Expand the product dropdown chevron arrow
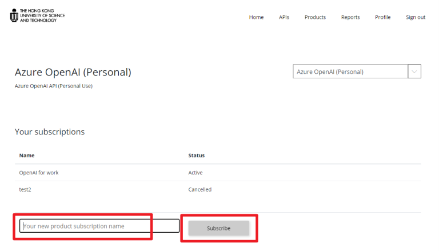Screen dimensions: 439x251 tap(414, 71)
